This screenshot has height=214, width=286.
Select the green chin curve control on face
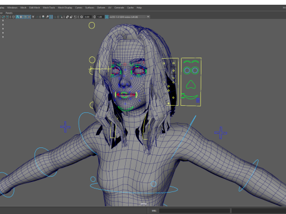click(126, 109)
